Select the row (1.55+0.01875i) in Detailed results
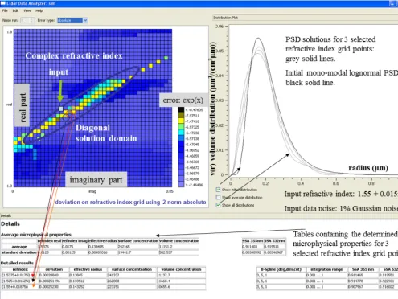This screenshot has width=398, height=299. (x=104, y=287)
